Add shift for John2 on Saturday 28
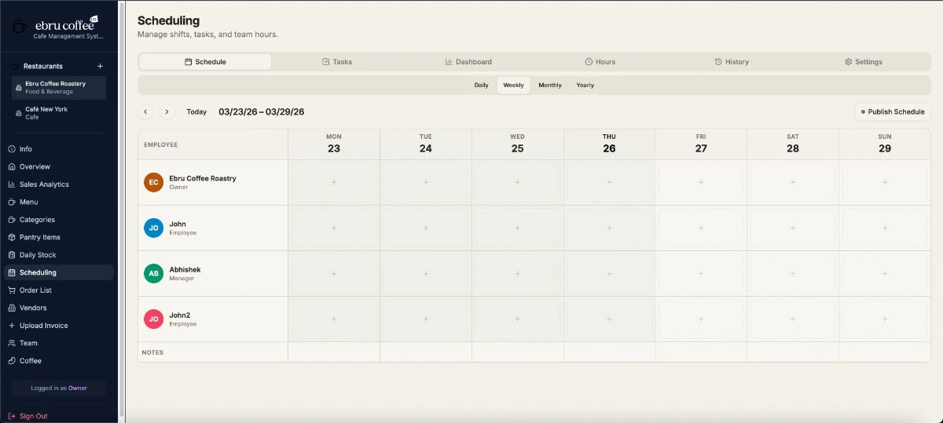This screenshot has height=423, width=943. pos(793,319)
